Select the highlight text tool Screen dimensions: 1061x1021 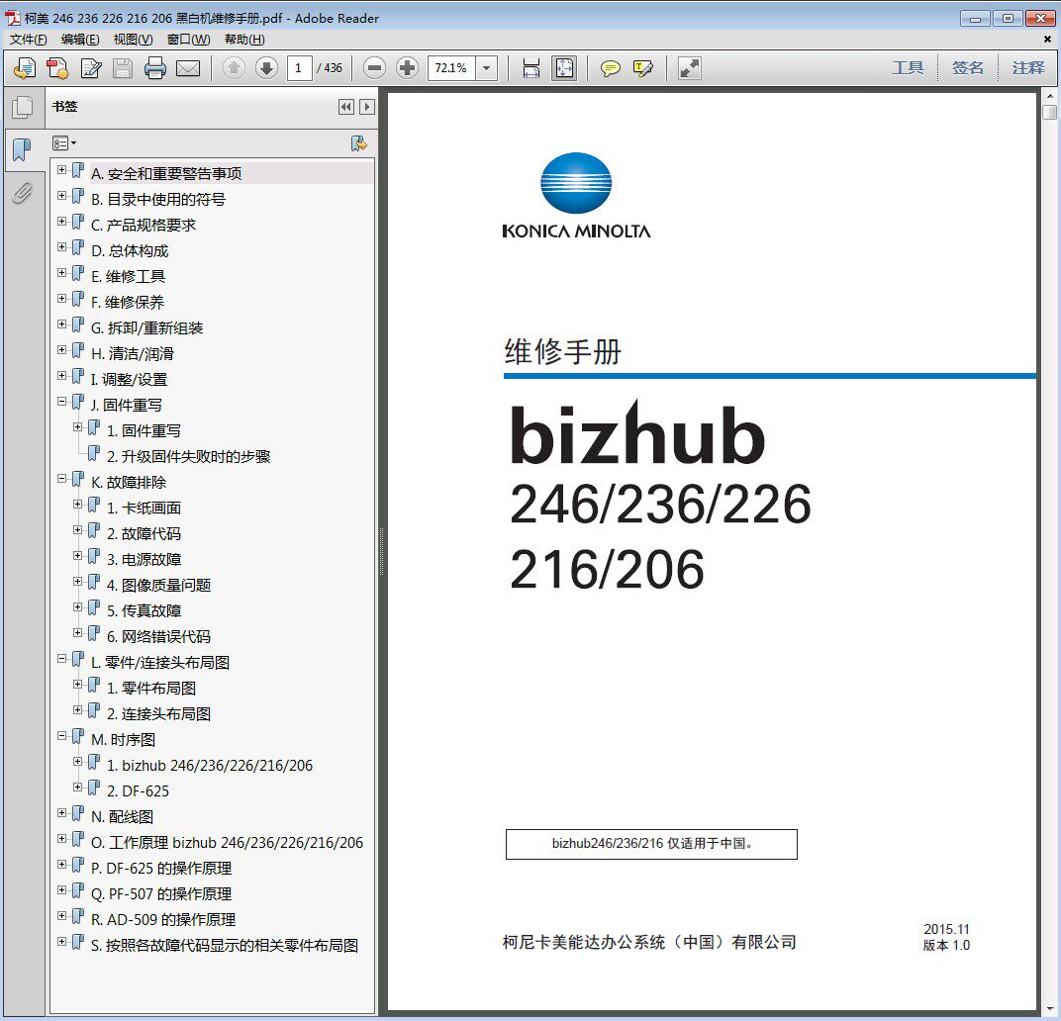pos(642,68)
